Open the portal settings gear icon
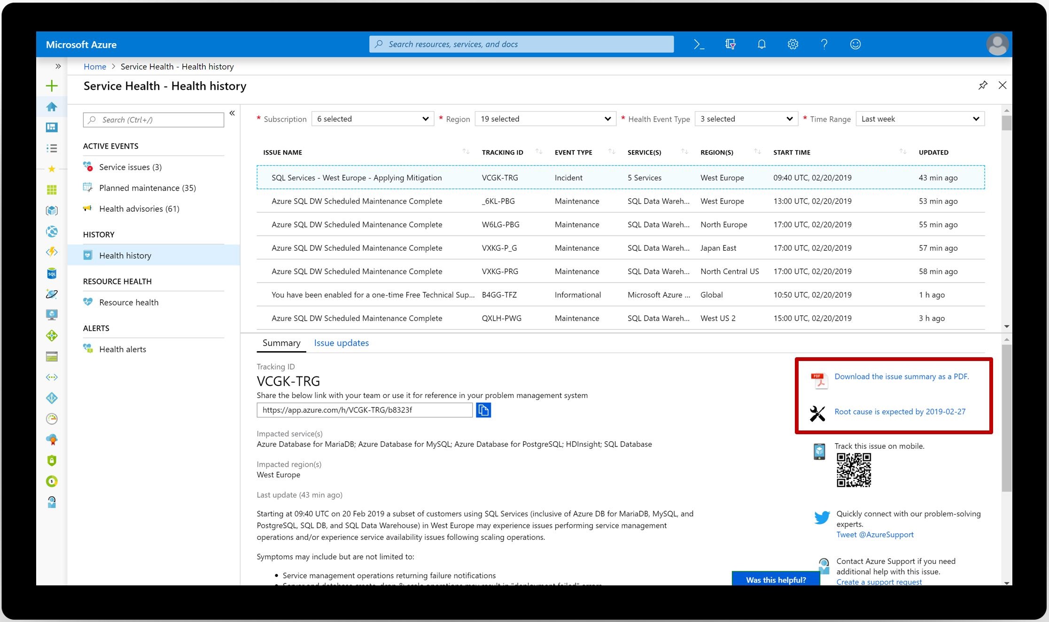This screenshot has width=1049, height=622. tap(793, 44)
